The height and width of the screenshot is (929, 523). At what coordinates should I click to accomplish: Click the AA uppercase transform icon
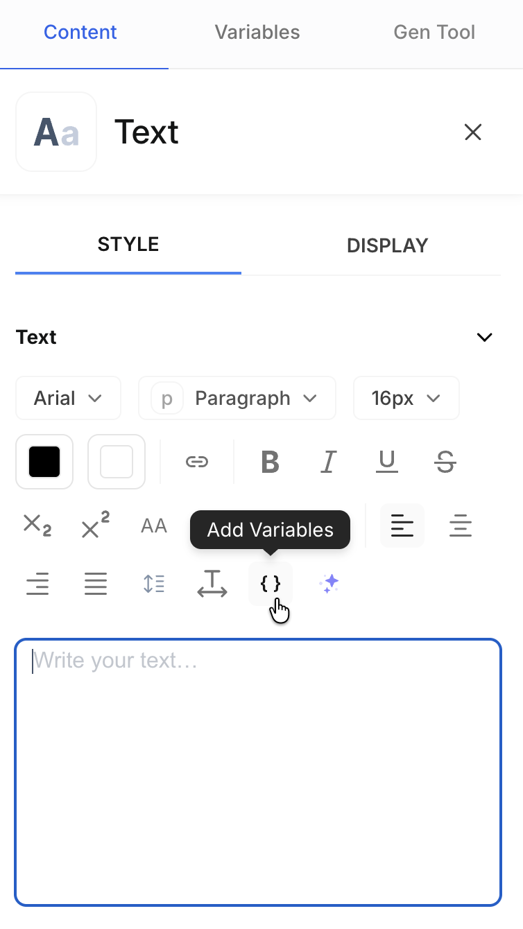coord(153,526)
